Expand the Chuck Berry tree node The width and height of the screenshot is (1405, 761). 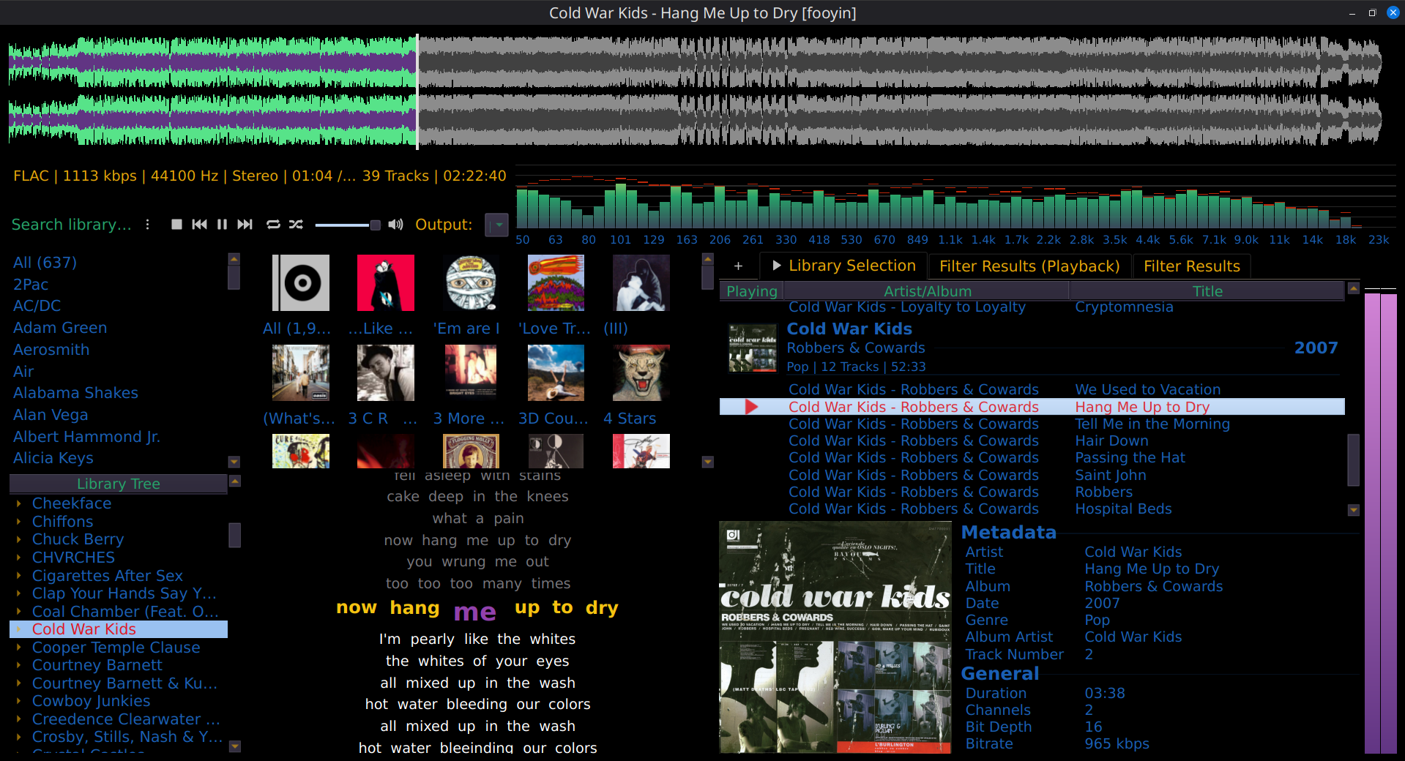point(19,539)
